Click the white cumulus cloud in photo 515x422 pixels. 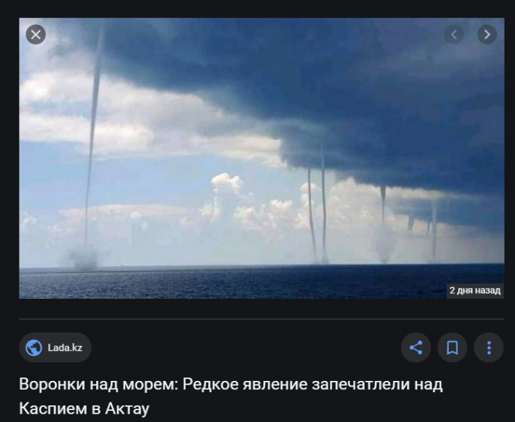227,197
